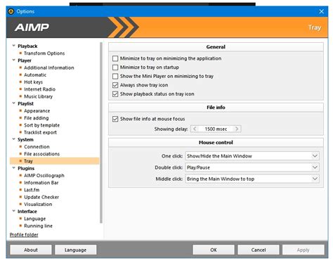The height and width of the screenshot is (263, 333).
Task: Enable Minimize to tray on minimizing the application
Action: click(115, 58)
